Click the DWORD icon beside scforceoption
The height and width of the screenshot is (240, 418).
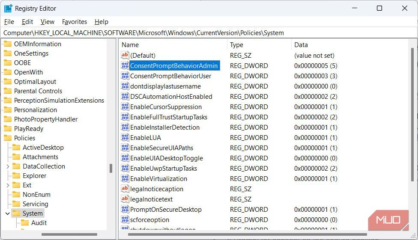coord(125,219)
